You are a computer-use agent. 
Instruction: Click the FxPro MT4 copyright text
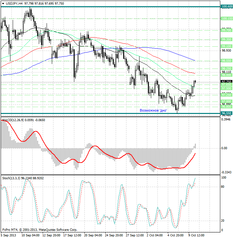(x=40, y=230)
